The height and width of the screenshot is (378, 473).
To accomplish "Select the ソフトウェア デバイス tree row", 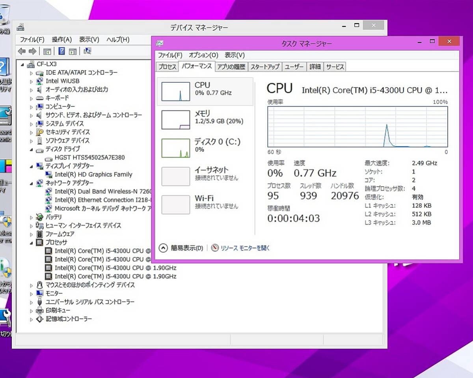I will click(67, 141).
